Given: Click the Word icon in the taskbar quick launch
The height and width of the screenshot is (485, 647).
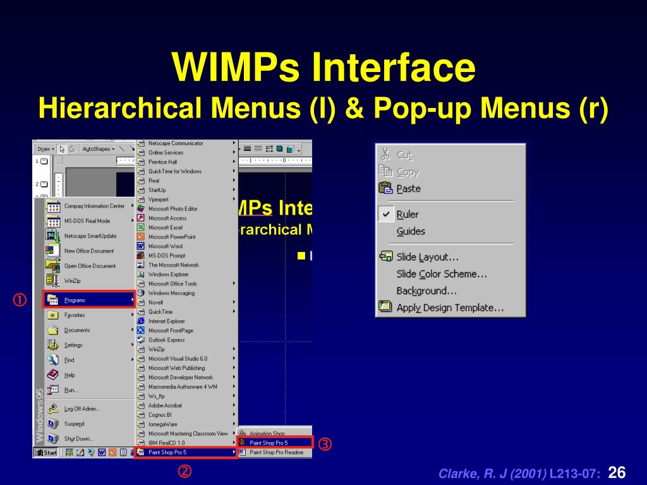Looking at the screenshot, I should (x=102, y=452).
